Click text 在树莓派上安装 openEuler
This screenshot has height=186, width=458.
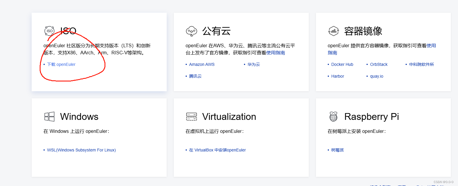click(x=357, y=131)
